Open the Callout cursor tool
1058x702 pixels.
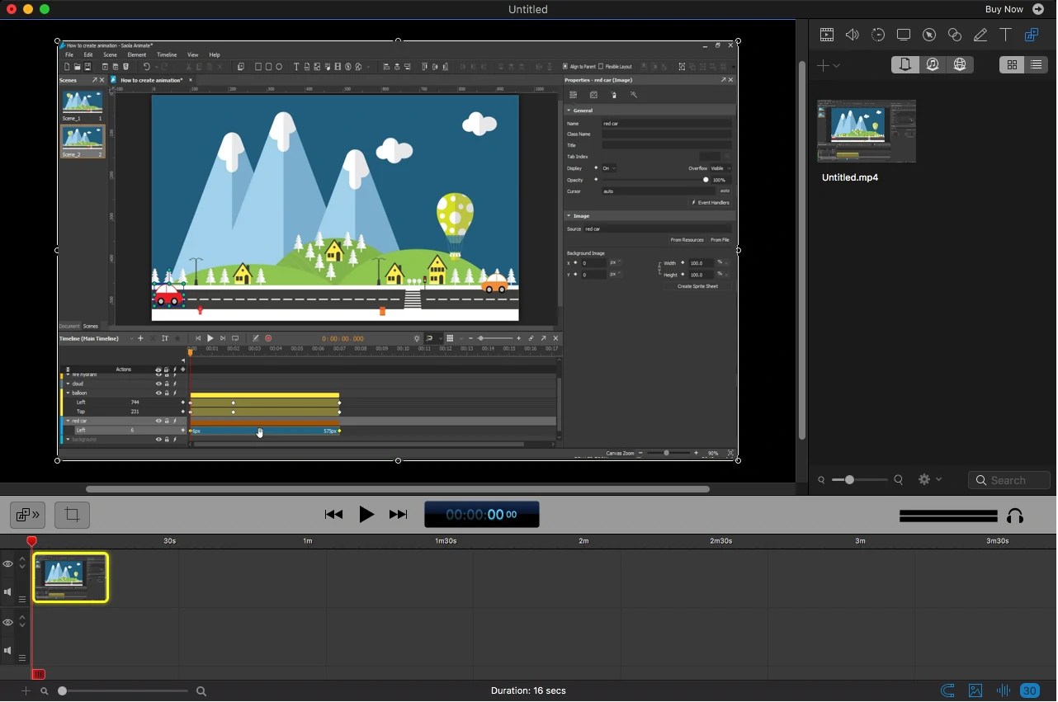[929, 35]
